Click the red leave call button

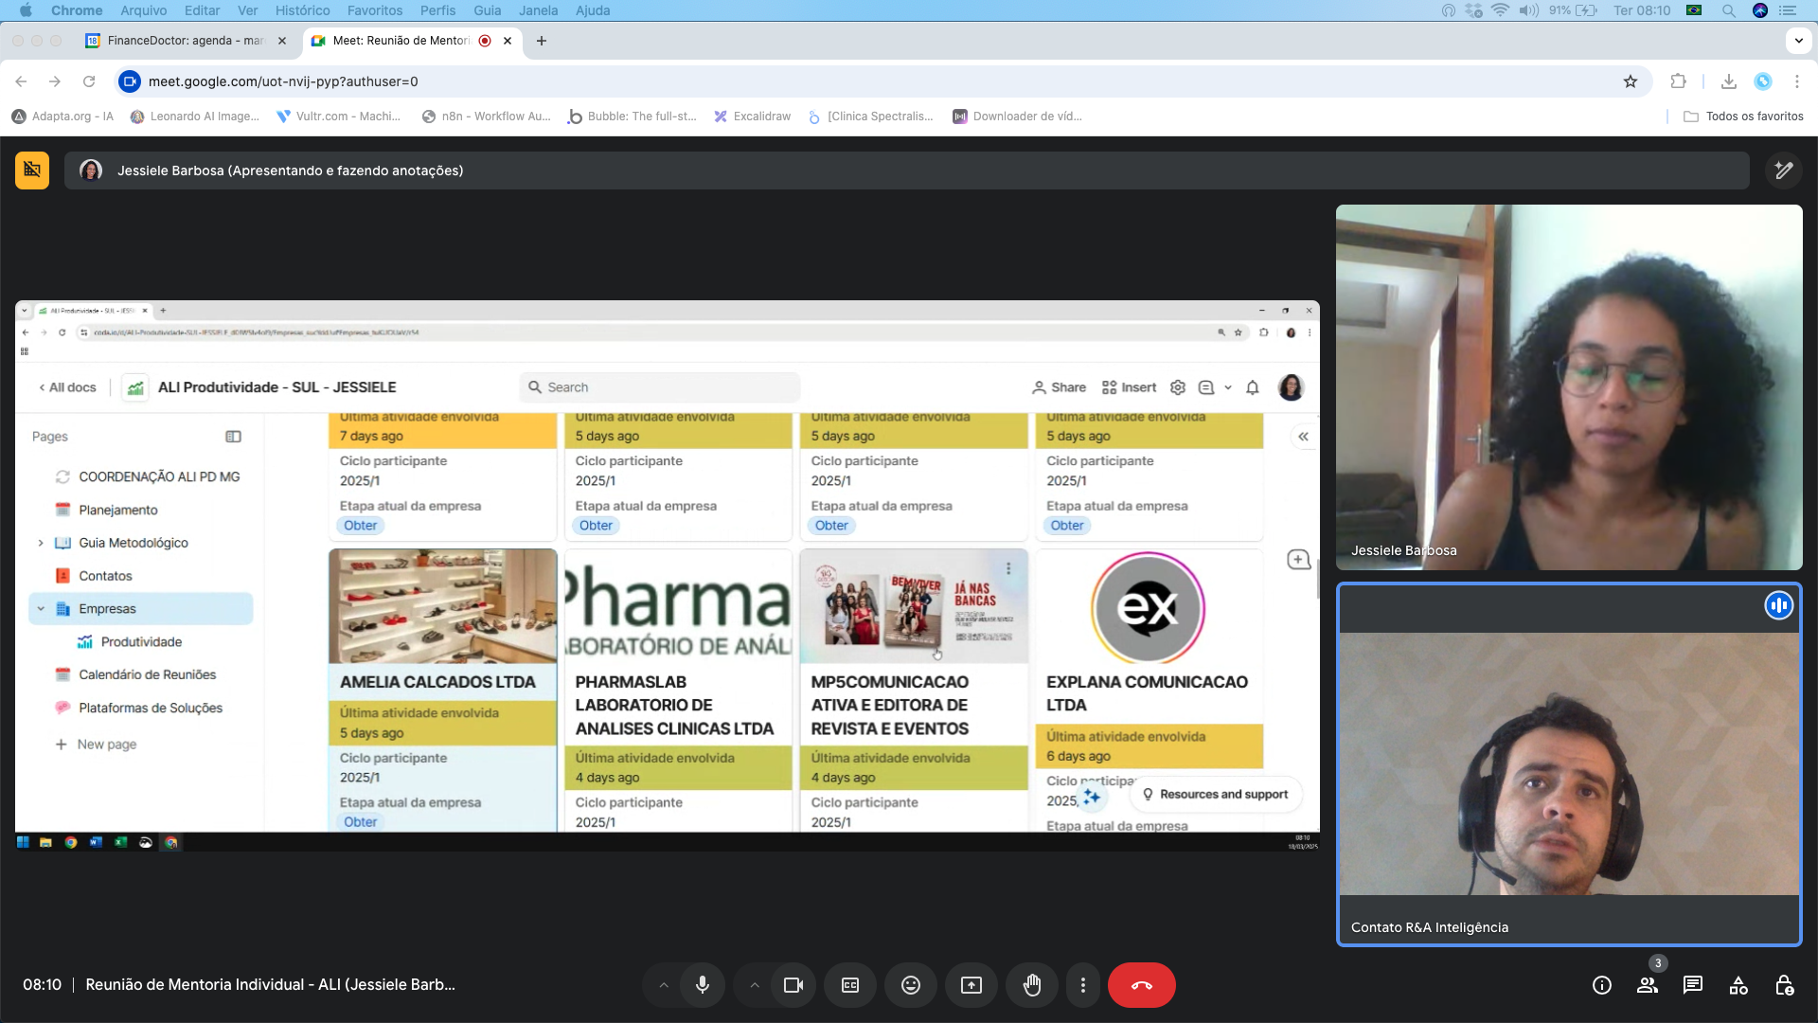(1141, 985)
